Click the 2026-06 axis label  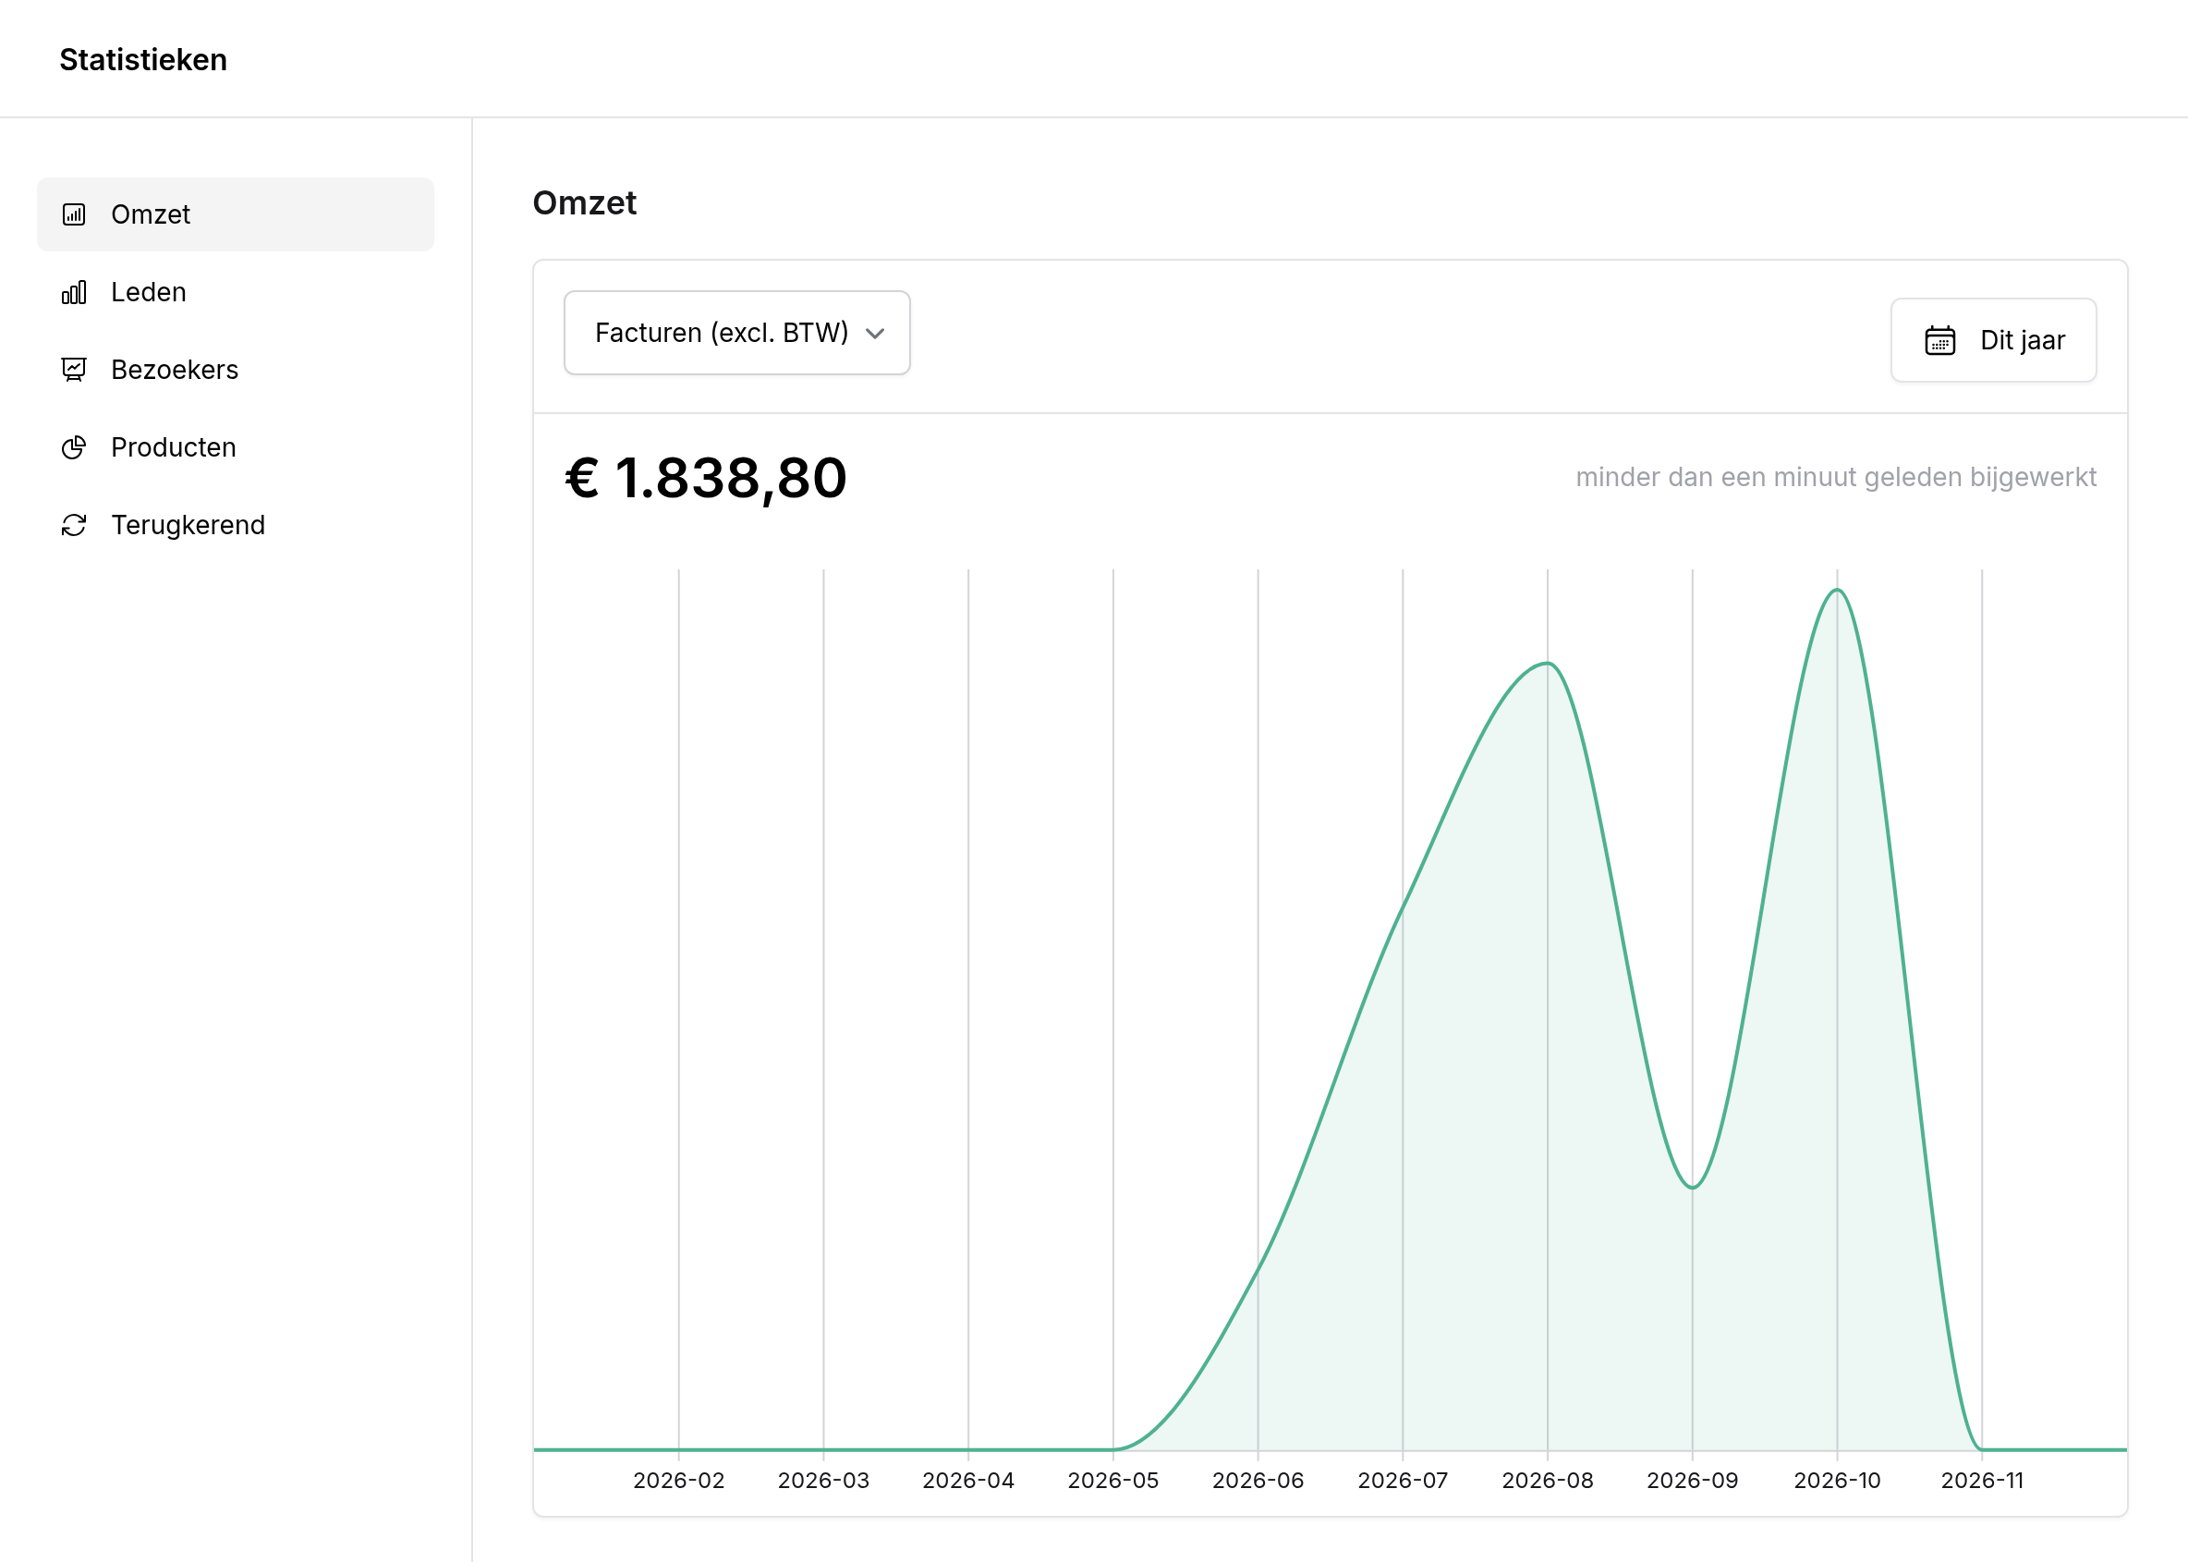click(x=1258, y=1481)
